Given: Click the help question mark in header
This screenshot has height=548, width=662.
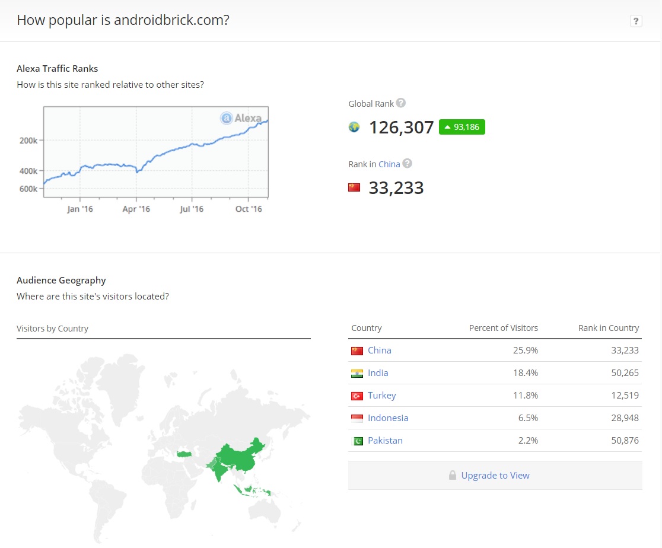Looking at the screenshot, I should pyautogui.click(x=636, y=21).
